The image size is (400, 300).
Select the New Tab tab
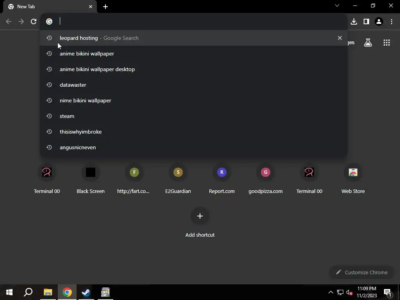pos(50,7)
